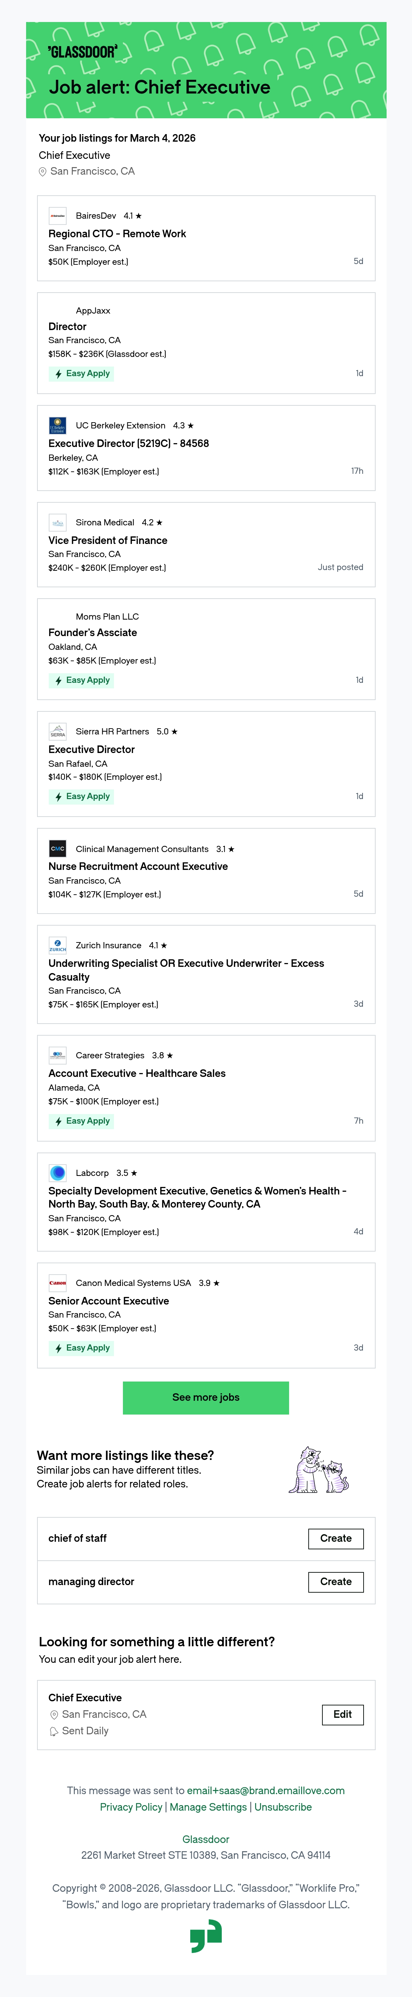Click Easy Apply badge on Sierra Executive Director

coord(81,797)
